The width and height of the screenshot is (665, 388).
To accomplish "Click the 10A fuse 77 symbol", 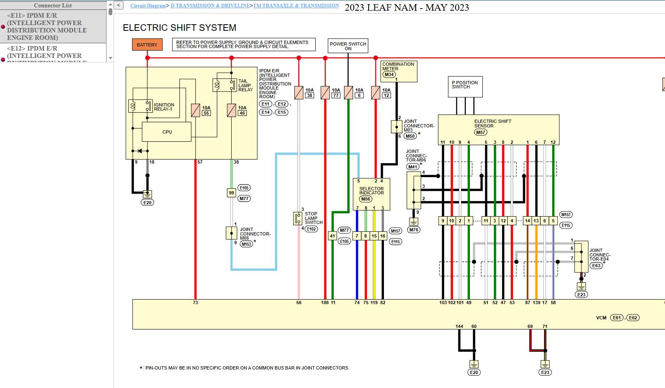I will 325,92.
